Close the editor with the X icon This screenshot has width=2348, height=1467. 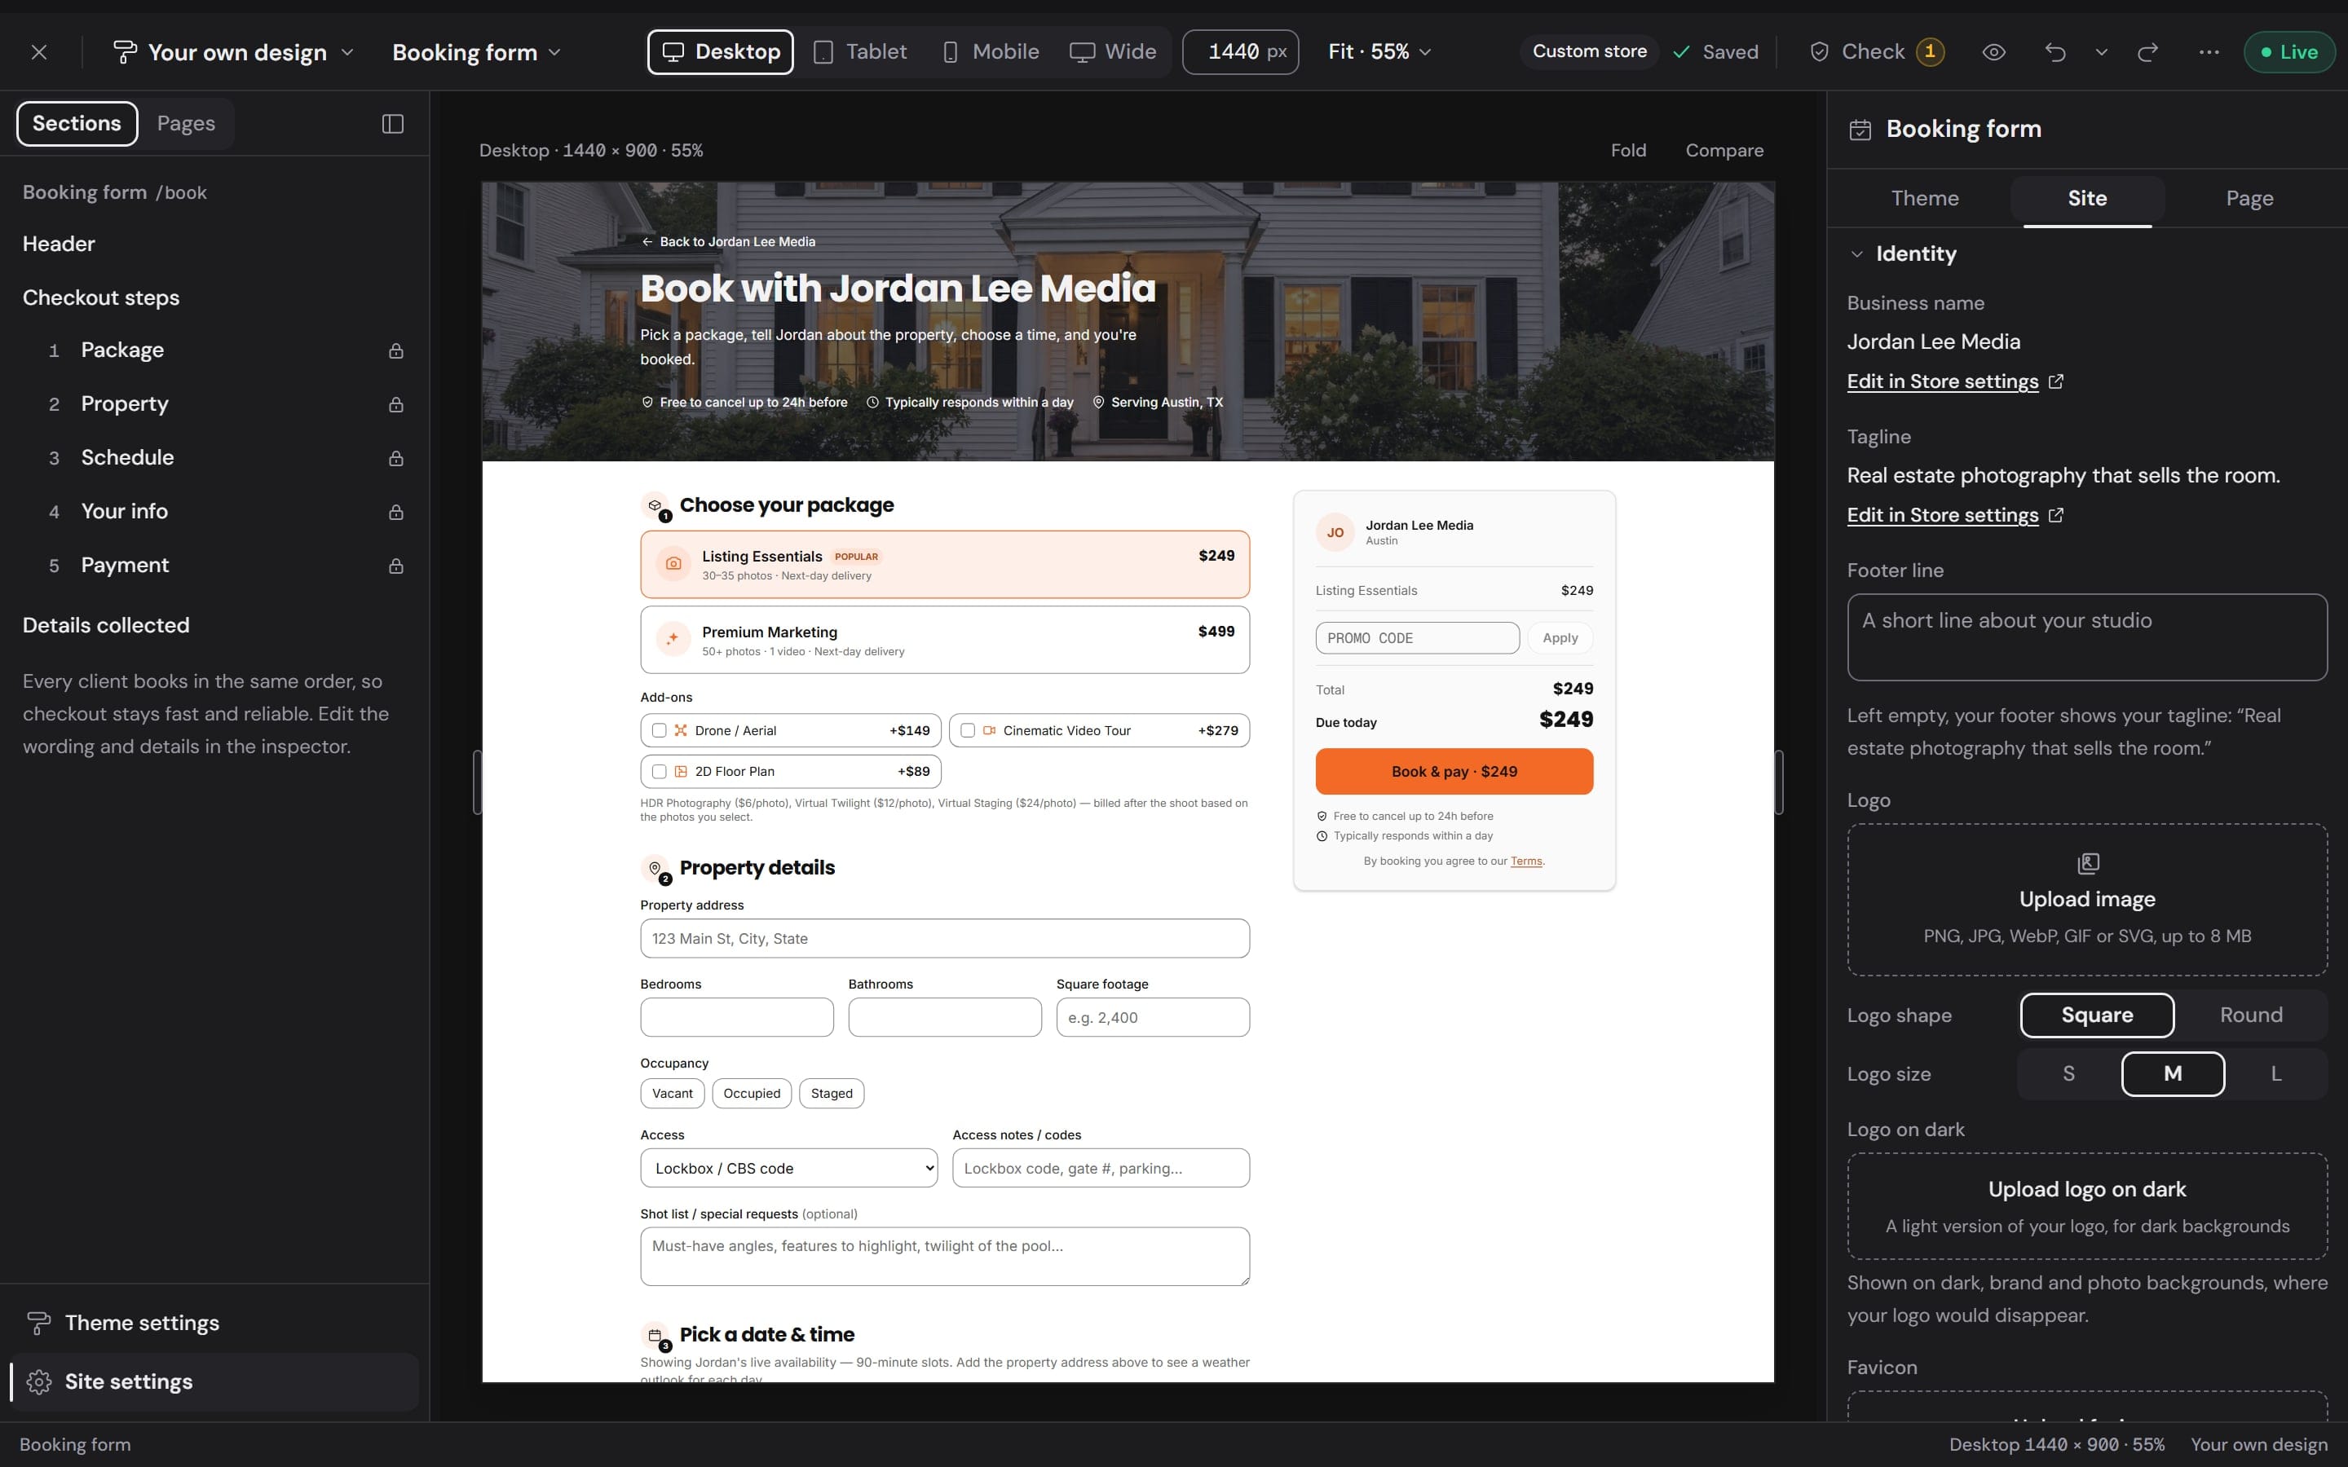click(39, 52)
